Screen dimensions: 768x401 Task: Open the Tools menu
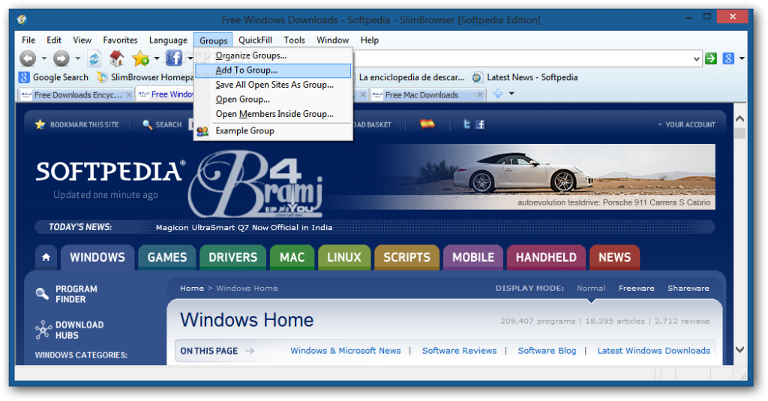(x=294, y=40)
